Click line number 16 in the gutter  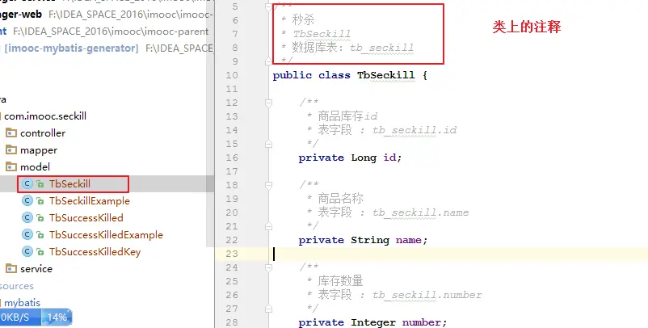[232, 158]
